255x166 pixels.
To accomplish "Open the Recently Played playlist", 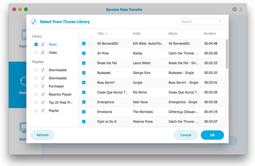I will click(x=60, y=94).
